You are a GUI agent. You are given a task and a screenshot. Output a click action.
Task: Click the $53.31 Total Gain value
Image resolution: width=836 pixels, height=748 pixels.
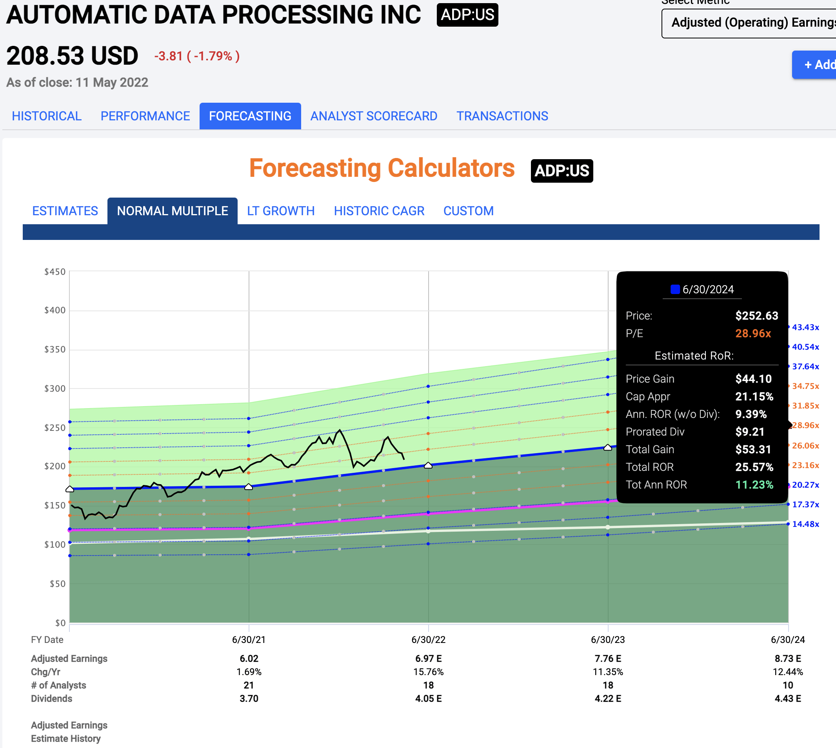point(753,449)
